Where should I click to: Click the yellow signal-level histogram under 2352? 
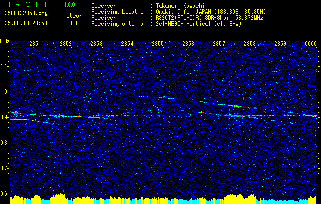click(x=59, y=198)
